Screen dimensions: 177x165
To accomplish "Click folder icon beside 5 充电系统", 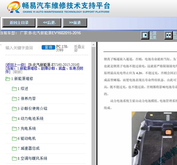I will [14, 129].
